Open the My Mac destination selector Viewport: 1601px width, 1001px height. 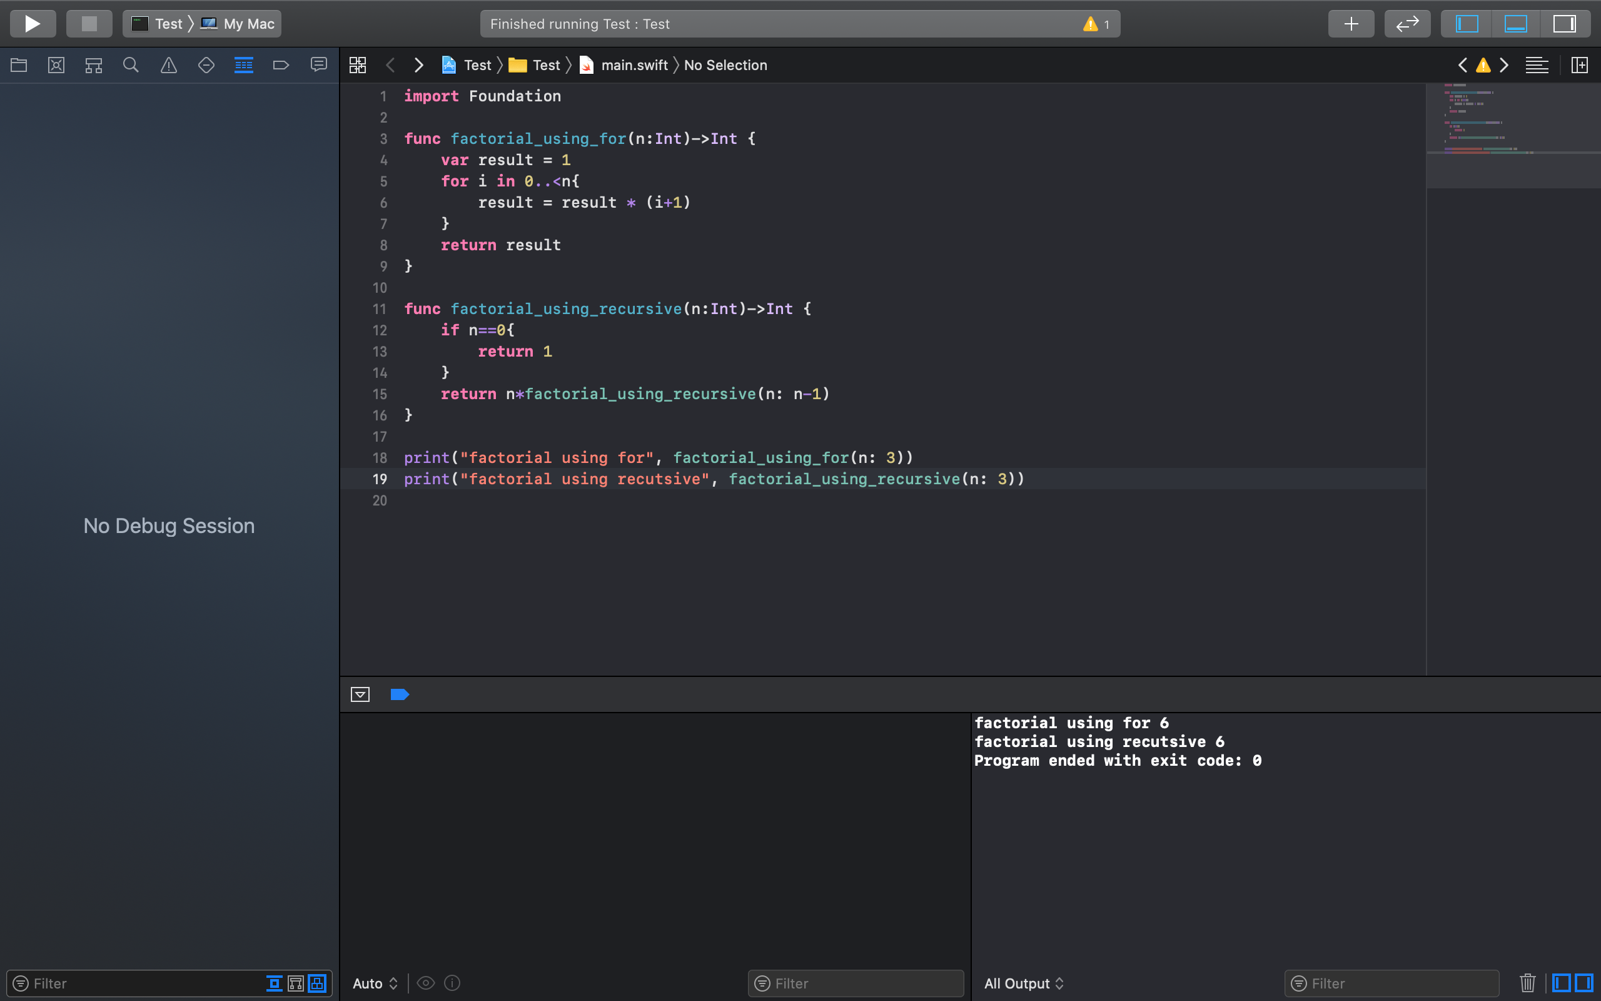[x=238, y=24]
